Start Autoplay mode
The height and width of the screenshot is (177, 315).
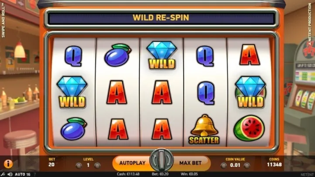click(x=132, y=163)
